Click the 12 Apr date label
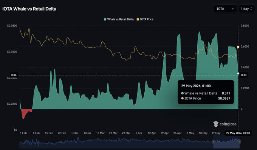Screen dimensions: 257x150 (x=152, y=133)
